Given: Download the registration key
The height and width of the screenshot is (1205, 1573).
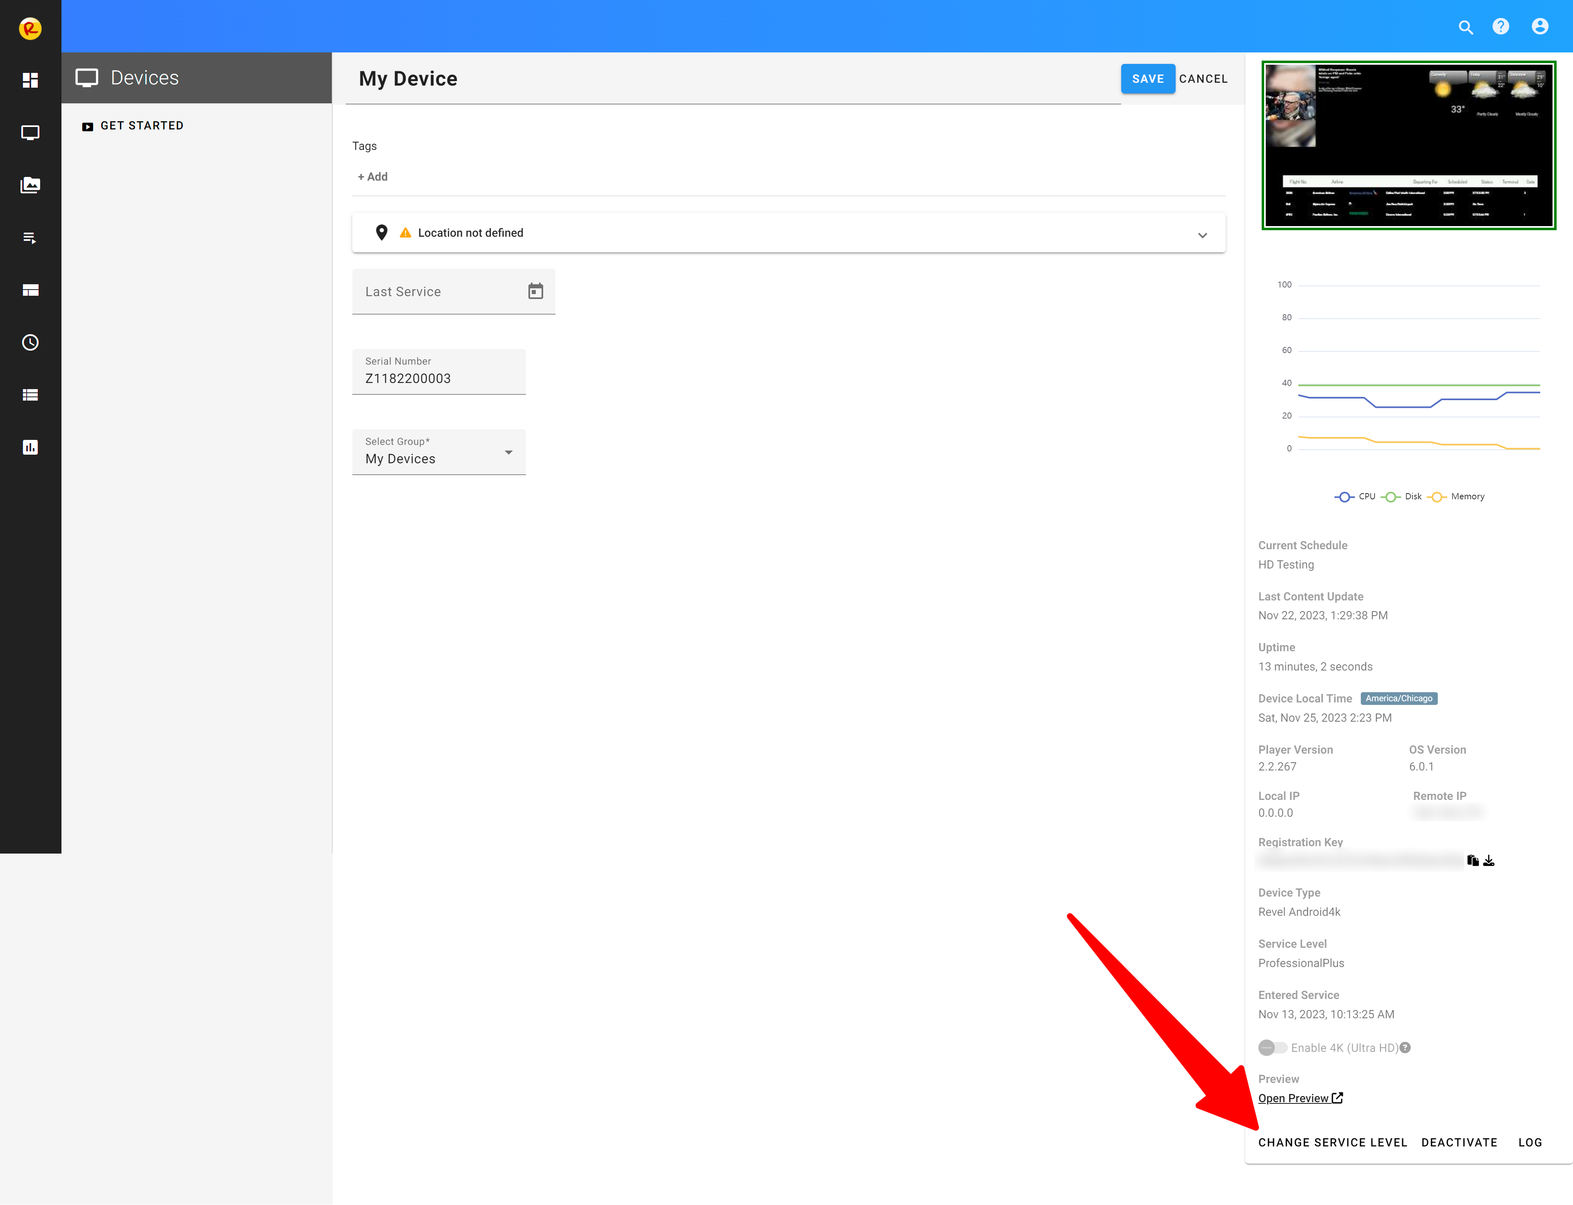Looking at the screenshot, I should click(1489, 860).
